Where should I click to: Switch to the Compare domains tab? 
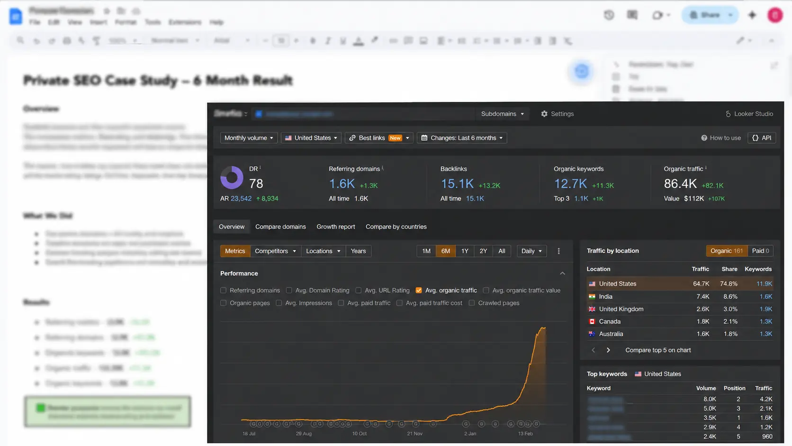click(280, 227)
